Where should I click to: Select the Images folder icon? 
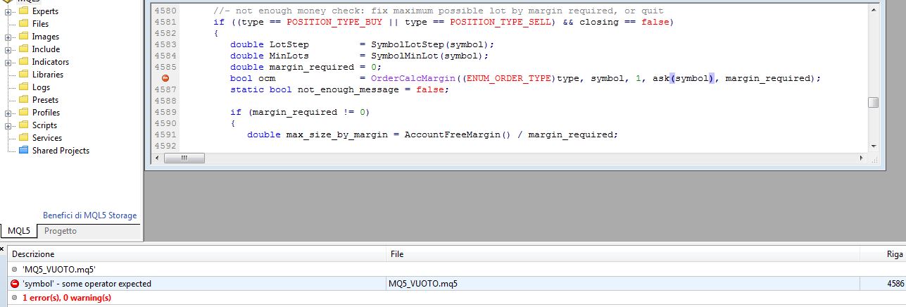23,37
